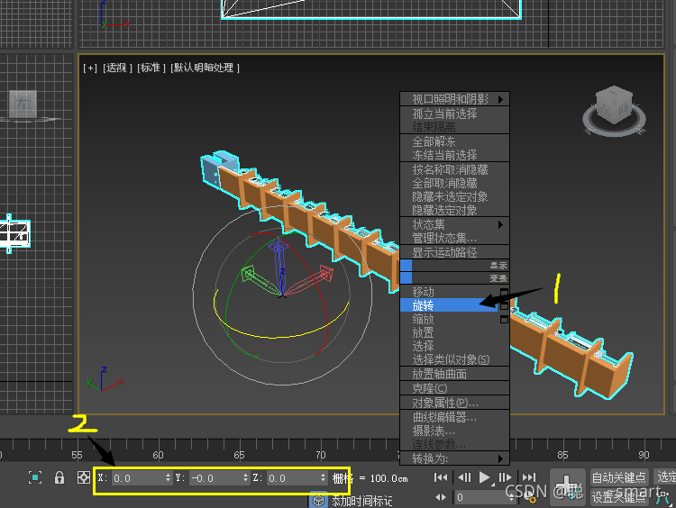Image resolution: width=676 pixels, height=508 pixels.
Task: Expand the 状态集 submenu arrow
Action: click(500, 224)
